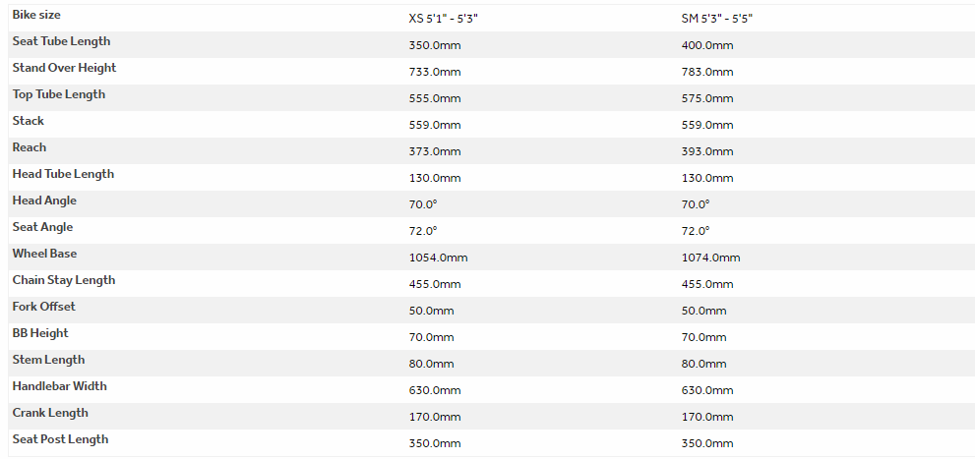Click the Seat Angle row label
The image size is (975, 459).
[42, 227]
